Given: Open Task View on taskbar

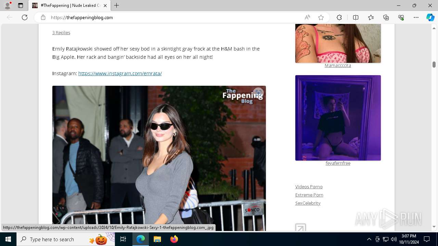Looking at the screenshot, I should 123,239.
